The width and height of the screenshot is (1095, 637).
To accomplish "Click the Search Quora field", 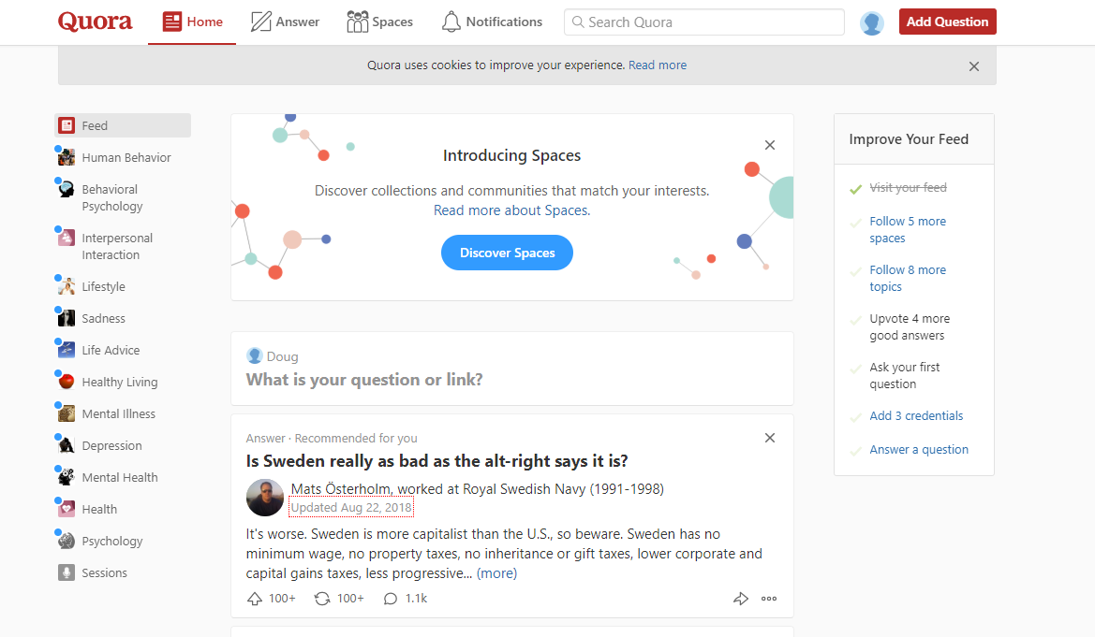I will tap(704, 22).
